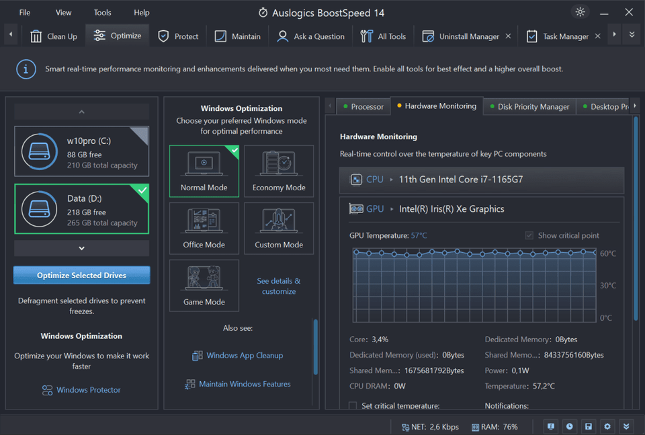This screenshot has width=645, height=435.
Task: Open the Tools menu
Action: click(x=102, y=11)
